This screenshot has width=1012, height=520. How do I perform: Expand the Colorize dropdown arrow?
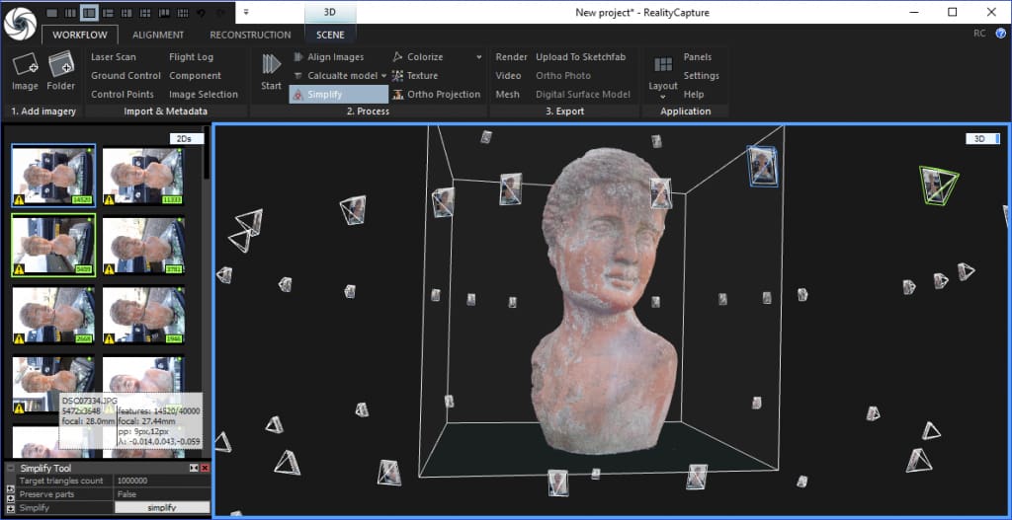tap(479, 56)
